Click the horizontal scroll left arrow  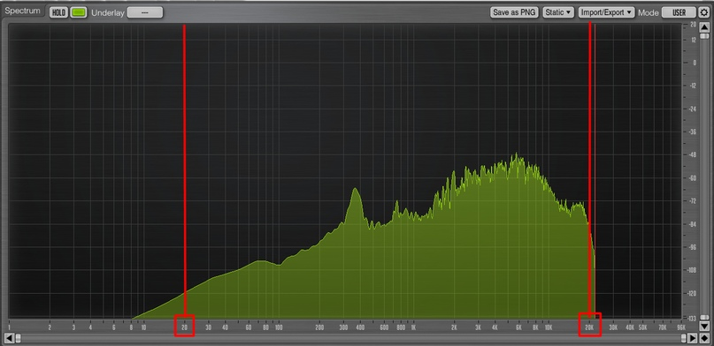(9, 338)
